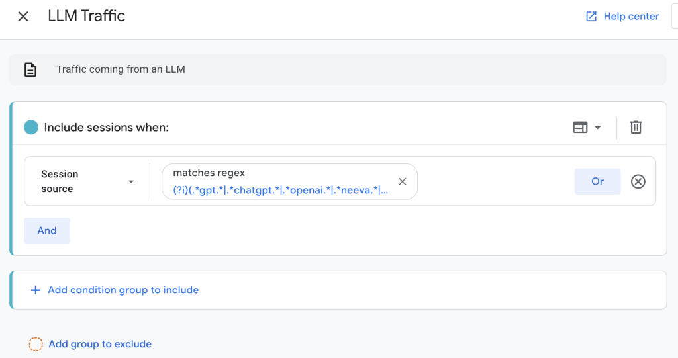Add an And condition
This screenshot has width=678, height=358.
click(47, 230)
